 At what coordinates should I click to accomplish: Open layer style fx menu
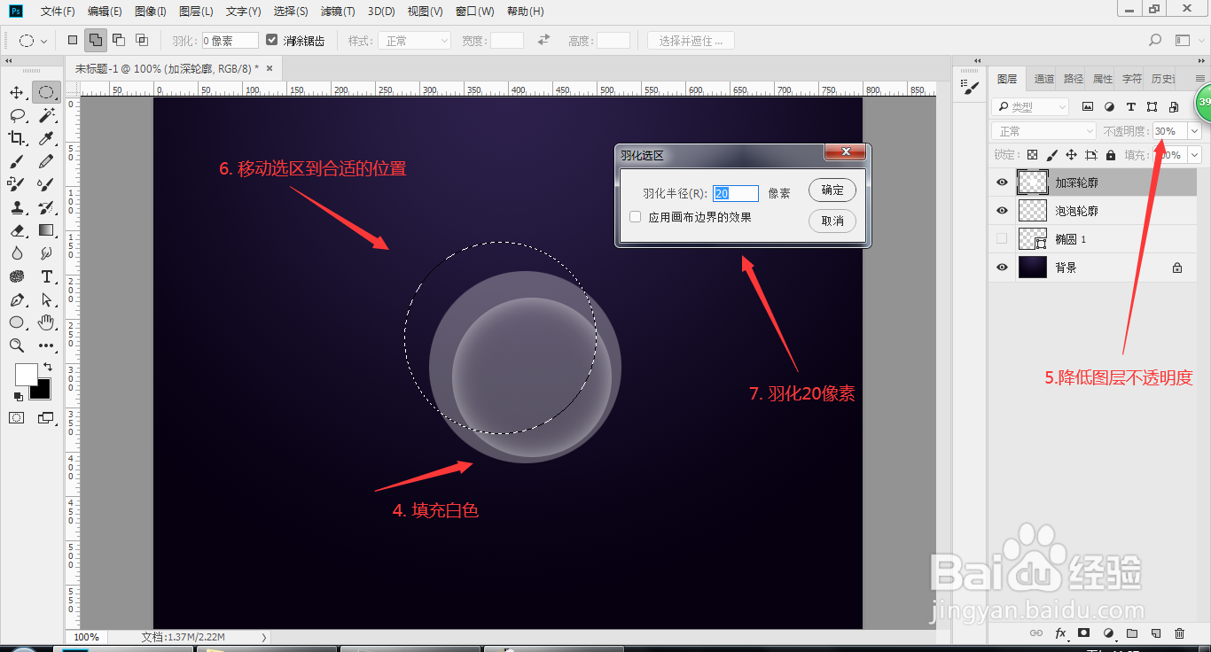pos(1060,633)
